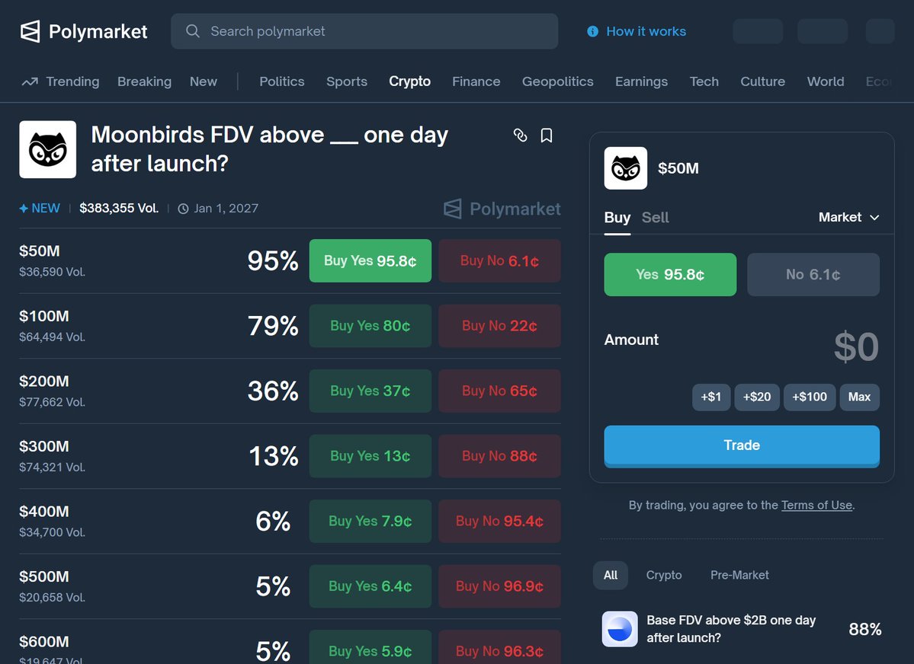The image size is (914, 664).
Task: Click Buy No 96.9¢ for $500M
Action: click(x=499, y=586)
